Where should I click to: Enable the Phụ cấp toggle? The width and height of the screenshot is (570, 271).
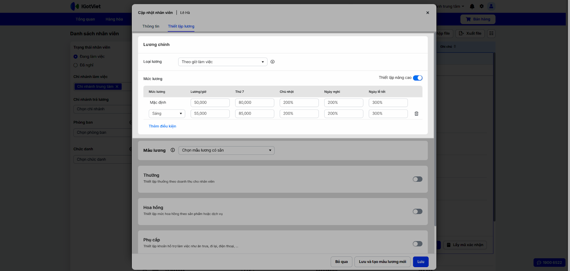click(x=418, y=244)
